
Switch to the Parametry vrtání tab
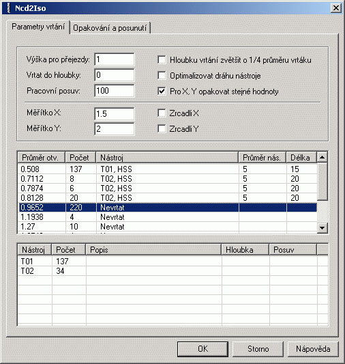(38, 27)
